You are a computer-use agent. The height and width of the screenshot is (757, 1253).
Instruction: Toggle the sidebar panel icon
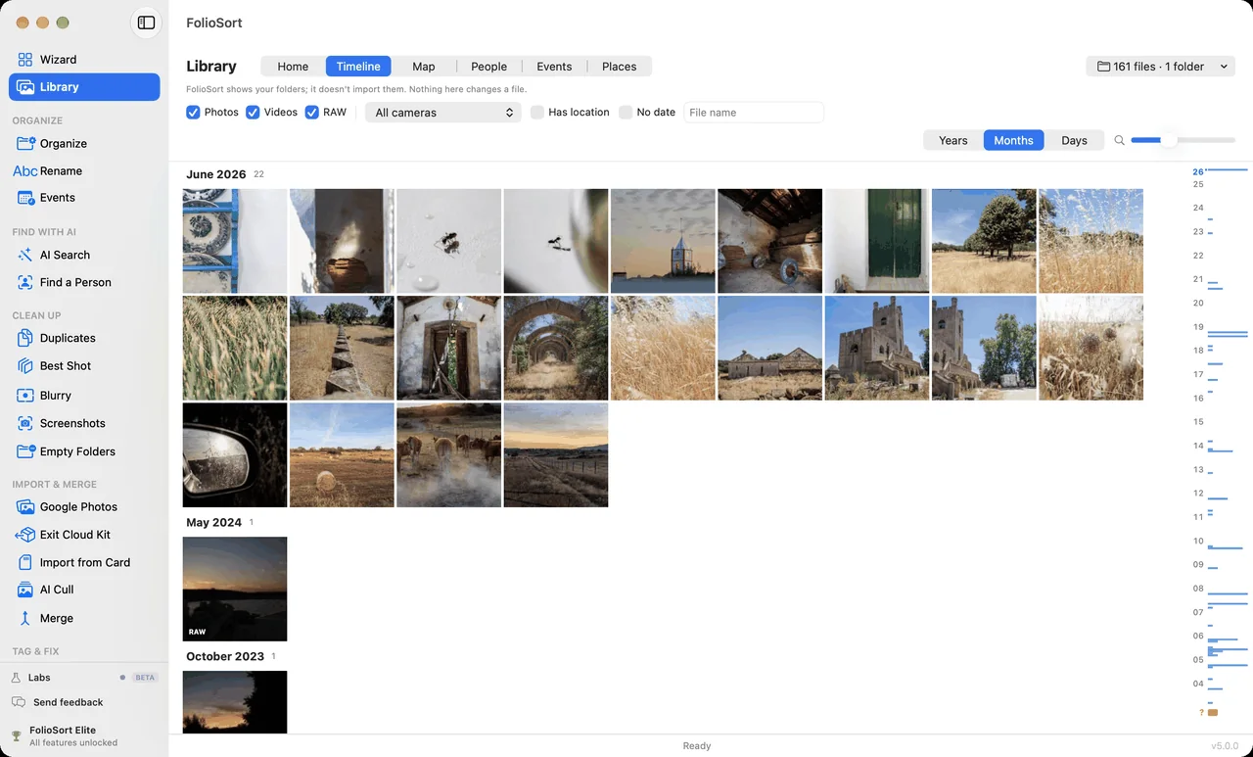146,23
